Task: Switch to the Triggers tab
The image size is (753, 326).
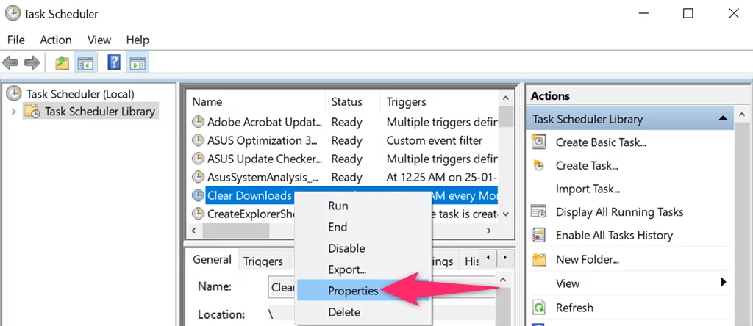Action: tap(263, 261)
